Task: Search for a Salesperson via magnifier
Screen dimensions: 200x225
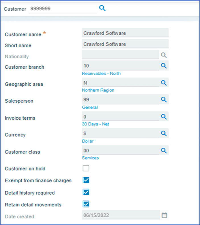Action: coord(164,100)
